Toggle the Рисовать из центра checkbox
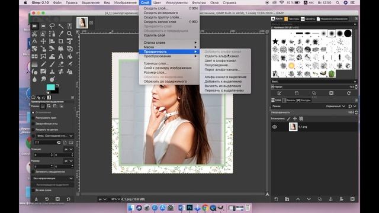This screenshot has height=213, width=379. click(33, 130)
